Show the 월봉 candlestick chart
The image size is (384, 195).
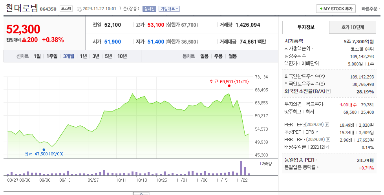pos(233,56)
